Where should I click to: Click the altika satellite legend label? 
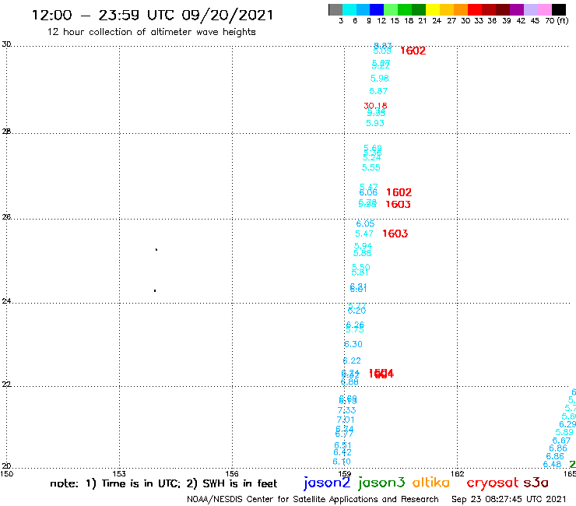(x=431, y=482)
